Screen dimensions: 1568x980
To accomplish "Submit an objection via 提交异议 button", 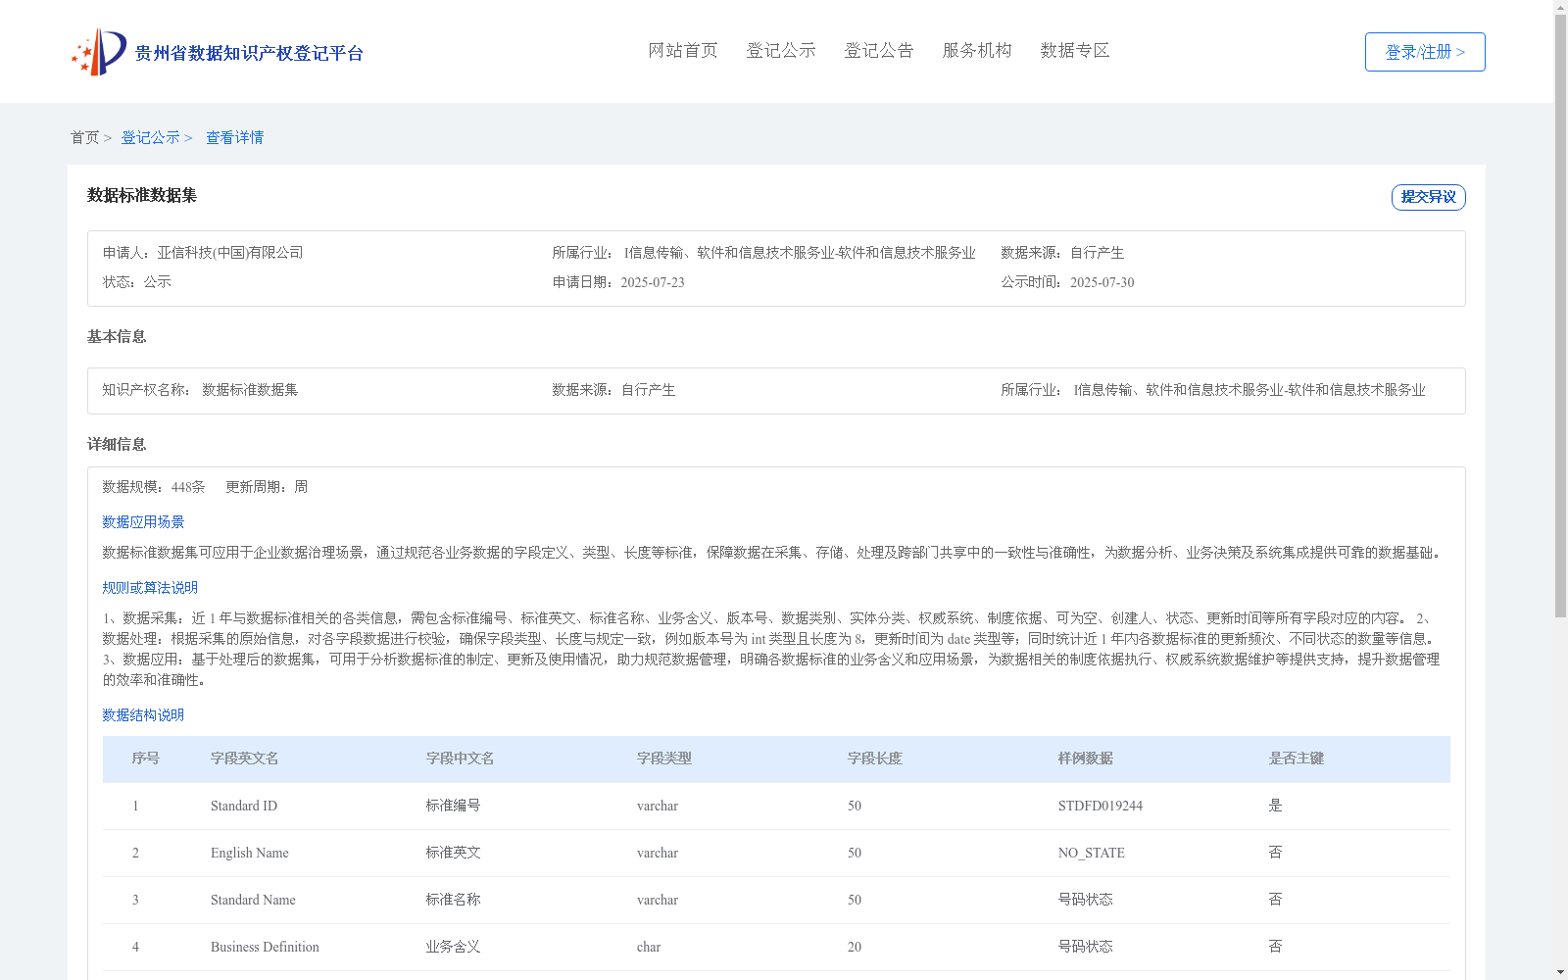I will click(1428, 197).
